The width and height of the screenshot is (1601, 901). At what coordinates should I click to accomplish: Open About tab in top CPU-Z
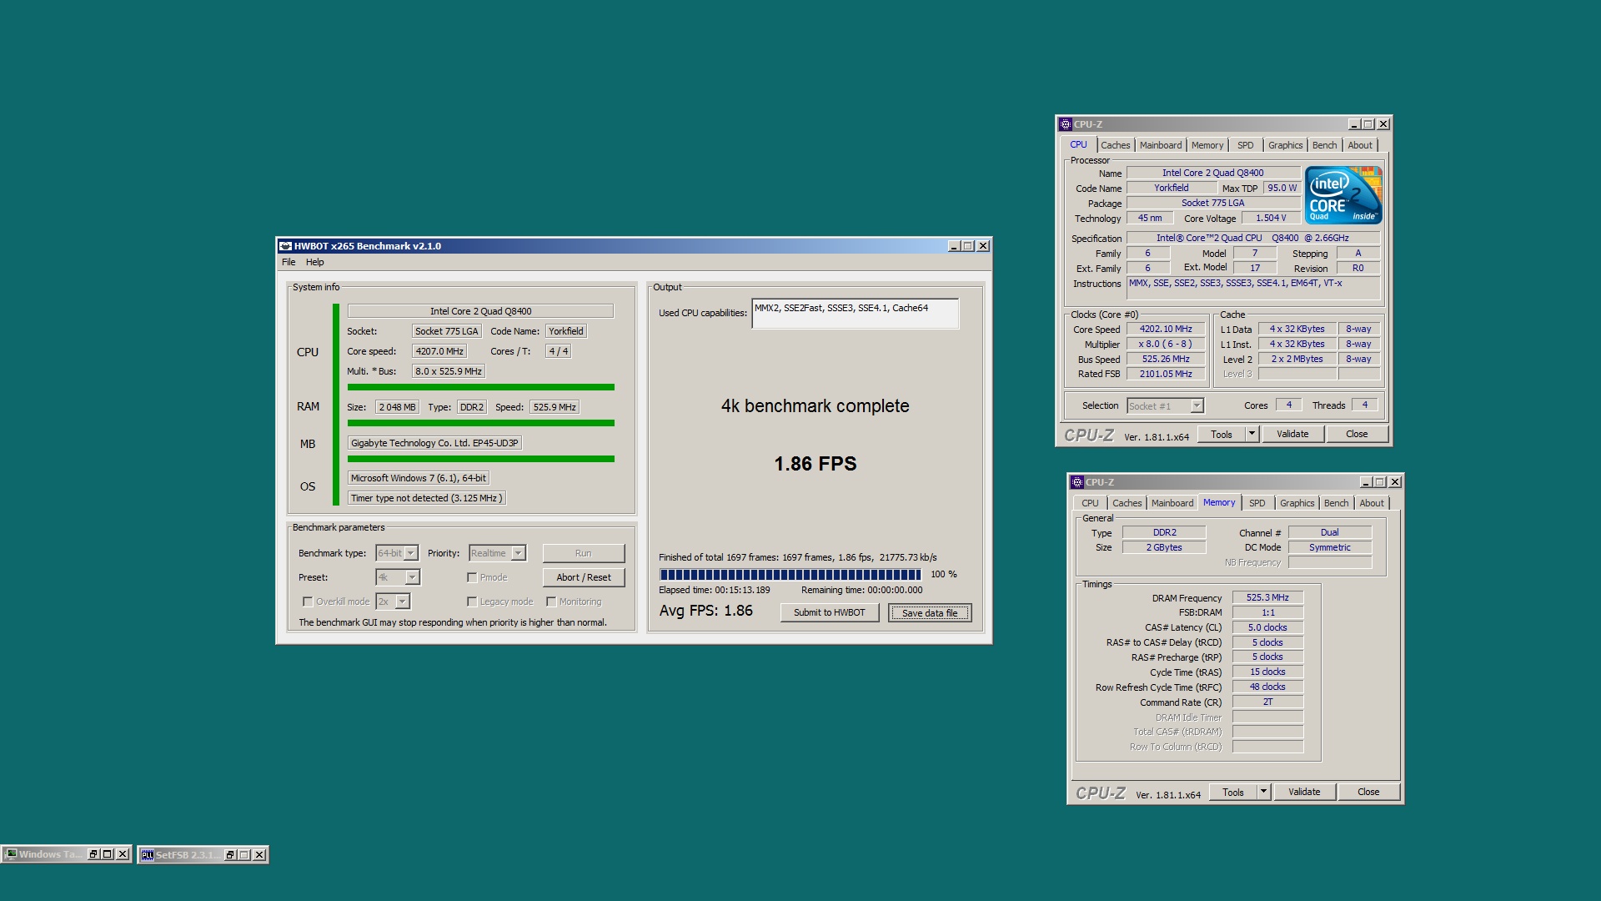click(1360, 145)
